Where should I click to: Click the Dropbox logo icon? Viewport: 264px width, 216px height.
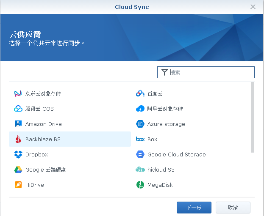tap(18, 155)
